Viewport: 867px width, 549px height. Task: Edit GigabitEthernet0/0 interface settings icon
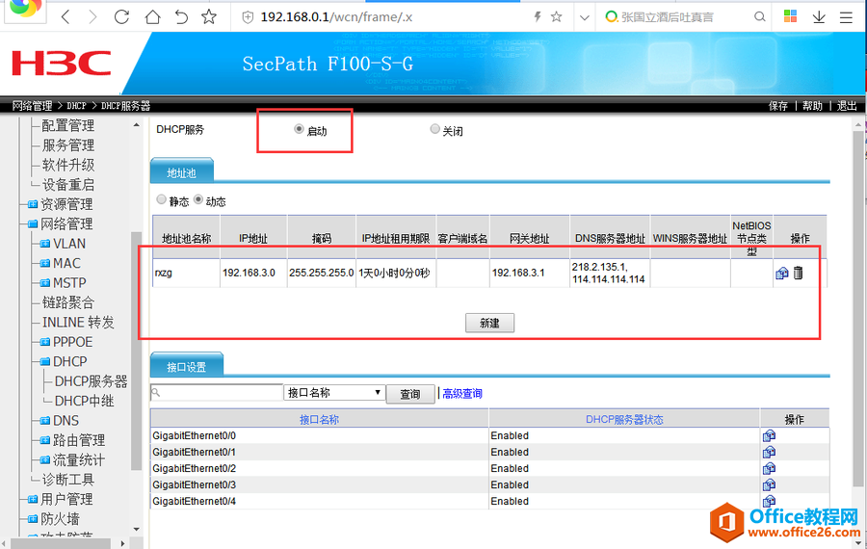pyautogui.click(x=769, y=435)
